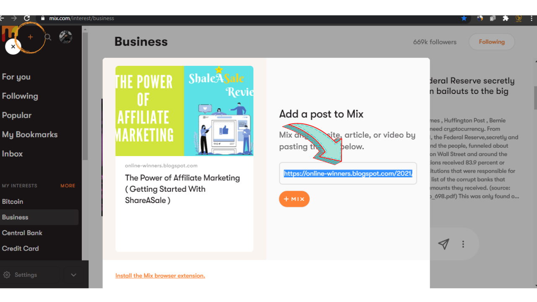Click the sidebar vertical scrollbar
The height and width of the screenshot is (302, 537).
pyautogui.click(x=85, y=96)
